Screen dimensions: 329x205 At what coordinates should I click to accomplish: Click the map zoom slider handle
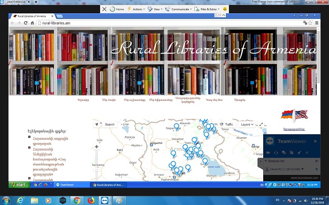[x=96, y=168]
